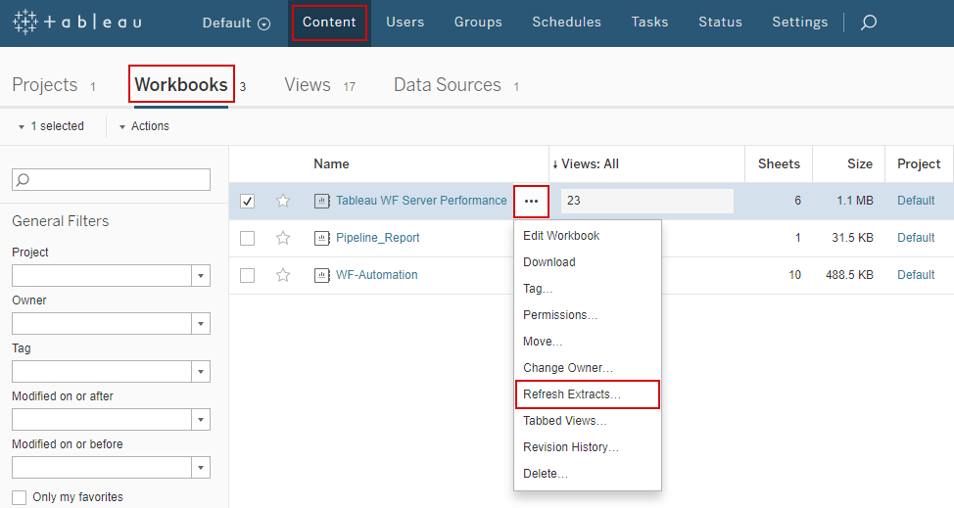Click the 23 views count bar

click(x=647, y=201)
